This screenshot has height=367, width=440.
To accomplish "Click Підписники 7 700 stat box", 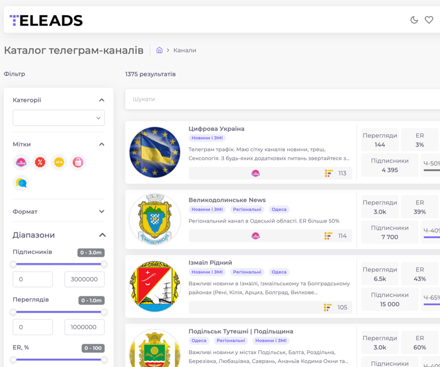I will (x=390, y=232).
